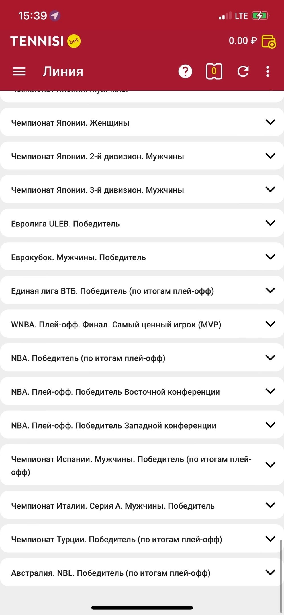This screenshot has height=615, width=284.
Task: Open the three-dot options menu
Action: (267, 71)
